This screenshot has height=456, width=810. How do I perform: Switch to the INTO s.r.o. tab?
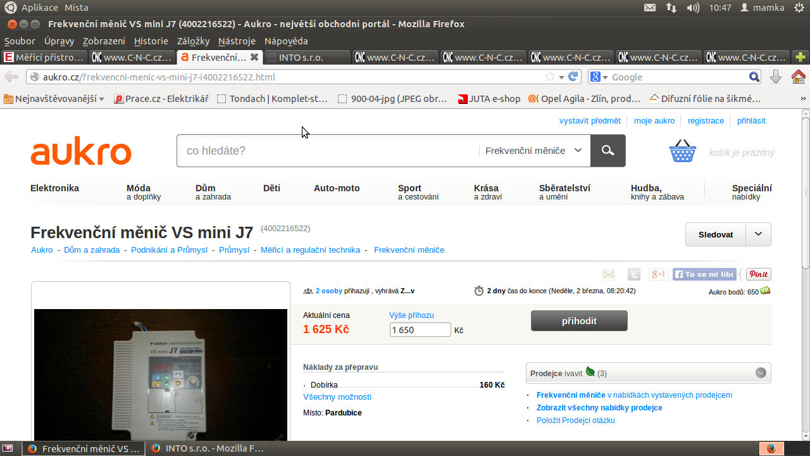point(307,58)
